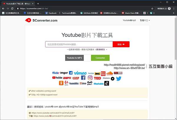This screenshot has width=177, height=120.
Task: Open the Marie Claire bookmark
Action: coord(131,13)
